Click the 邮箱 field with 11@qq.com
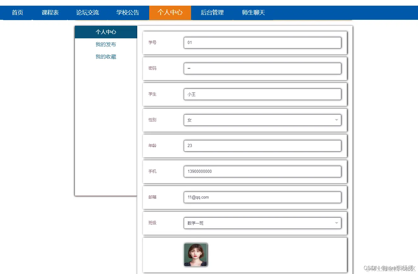418x274 pixels. [263, 197]
